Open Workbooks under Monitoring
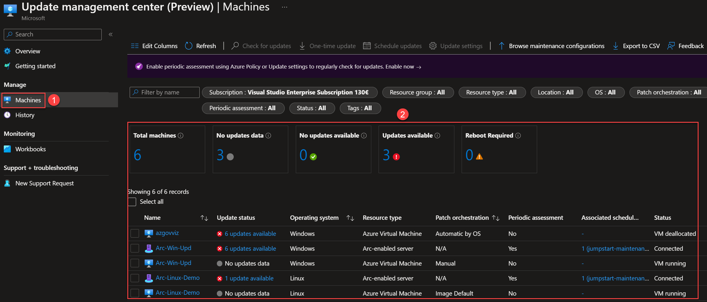The width and height of the screenshot is (707, 302). point(30,149)
